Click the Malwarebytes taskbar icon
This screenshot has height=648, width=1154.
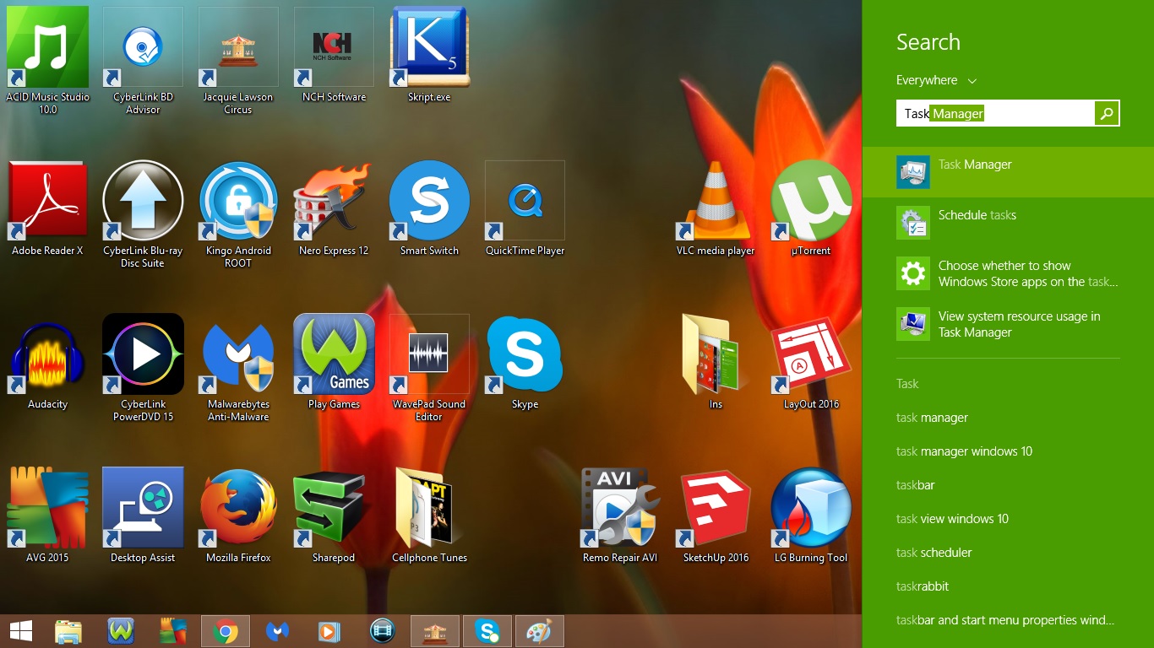click(278, 631)
